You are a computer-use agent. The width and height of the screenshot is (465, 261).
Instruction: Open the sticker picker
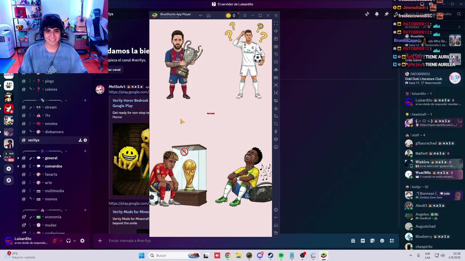coord(372,241)
